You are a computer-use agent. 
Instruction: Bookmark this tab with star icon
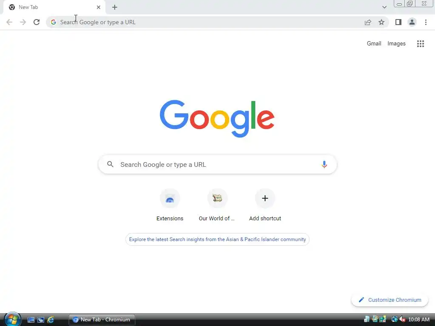(381, 22)
